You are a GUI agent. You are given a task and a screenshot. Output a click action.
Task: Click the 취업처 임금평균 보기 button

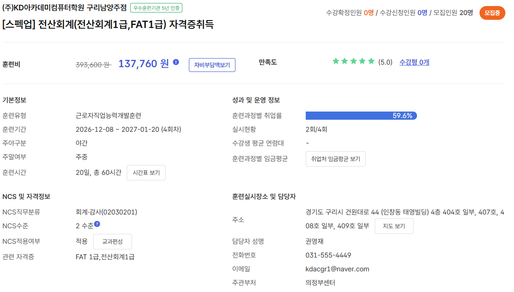pyautogui.click(x=335, y=159)
